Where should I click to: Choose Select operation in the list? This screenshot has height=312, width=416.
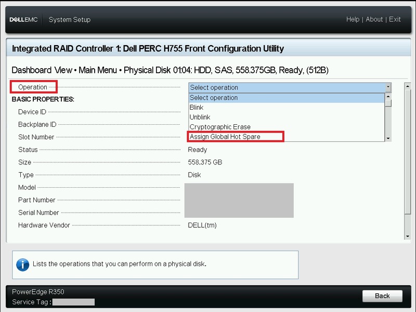tap(287, 98)
